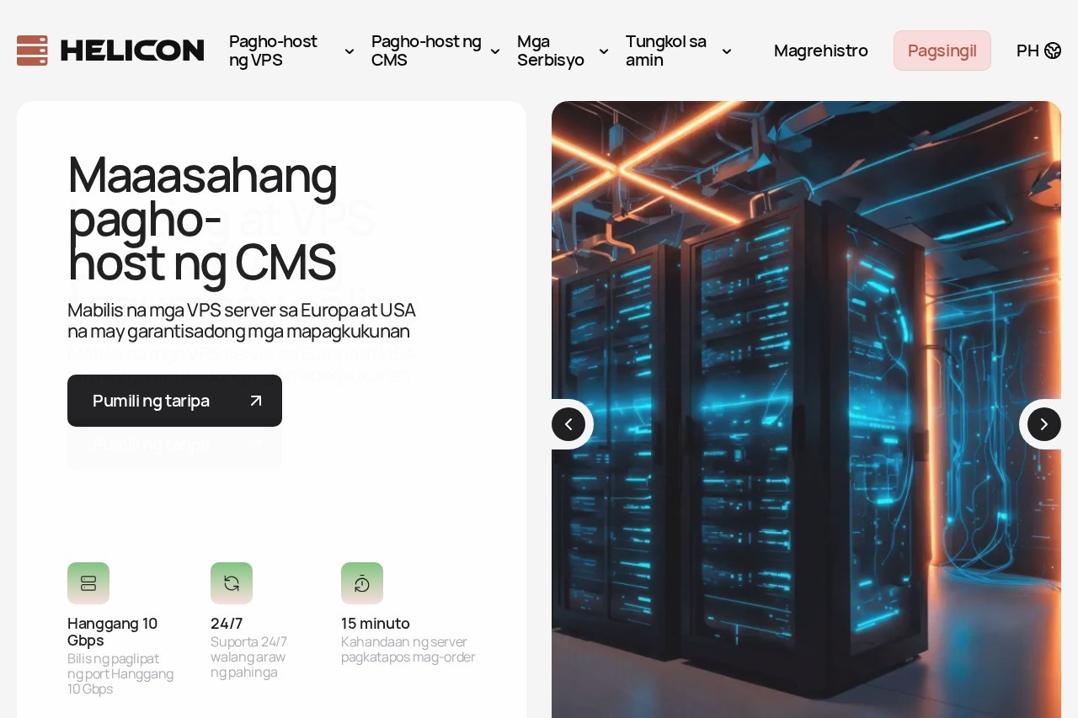Expand the Pagho-host ng CMS chevron
Image resolution: width=1078 pixels, height=718 pixels.
click(495, 51)
